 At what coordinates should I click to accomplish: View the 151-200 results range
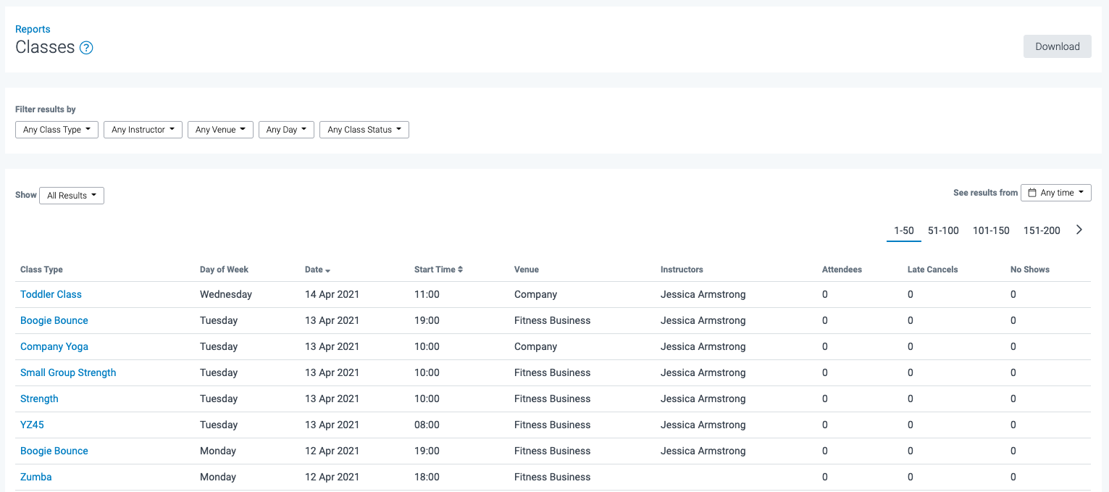[x=1042, y=230]
